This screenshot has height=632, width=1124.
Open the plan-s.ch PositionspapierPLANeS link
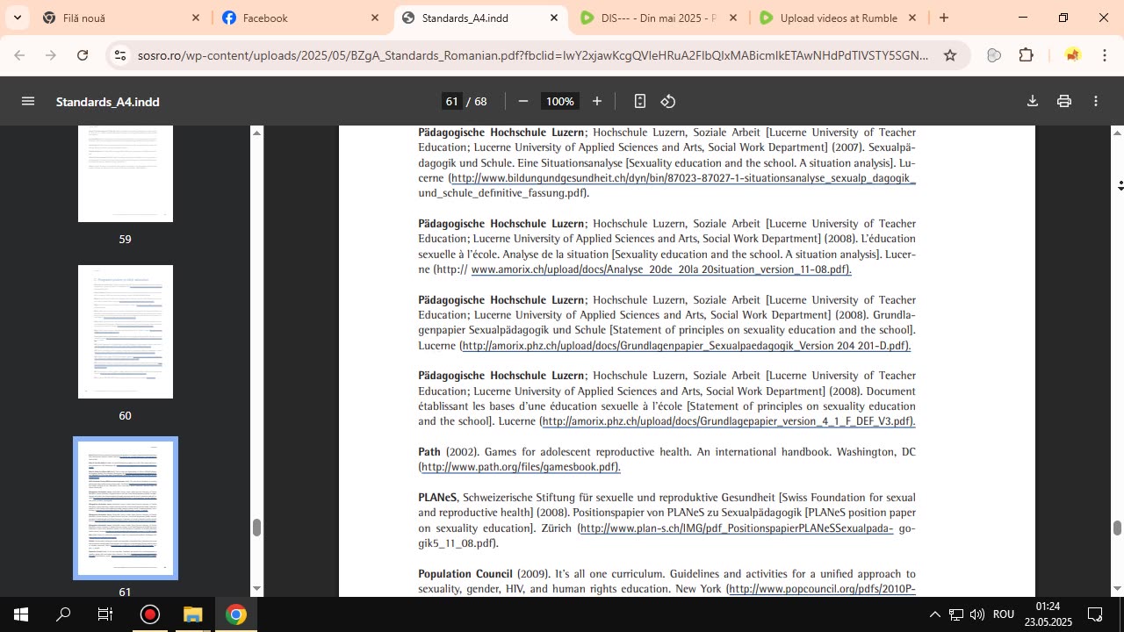tap(737, 528)
